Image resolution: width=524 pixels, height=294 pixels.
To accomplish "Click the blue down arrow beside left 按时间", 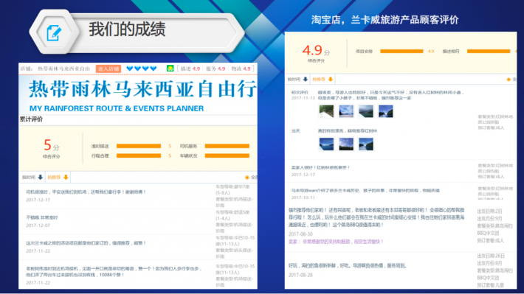I will (41, 177).
